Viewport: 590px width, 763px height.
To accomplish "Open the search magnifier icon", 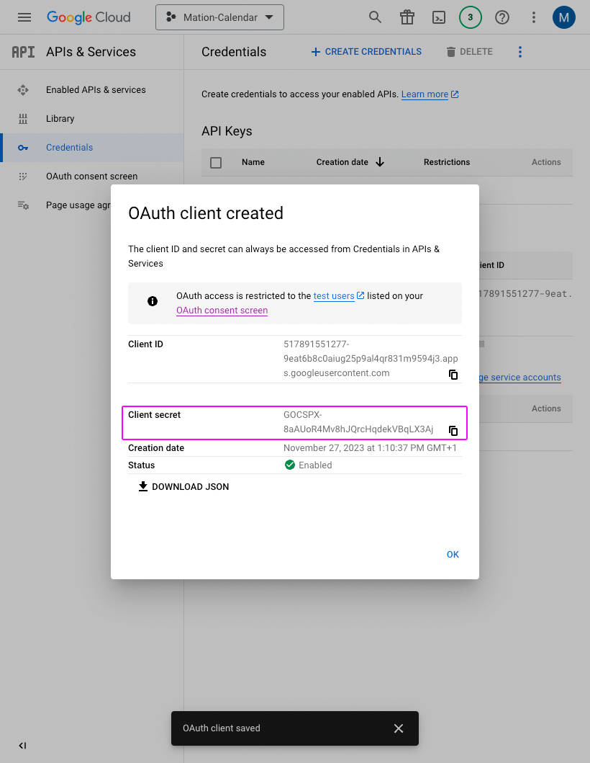I will click(375, 17).
